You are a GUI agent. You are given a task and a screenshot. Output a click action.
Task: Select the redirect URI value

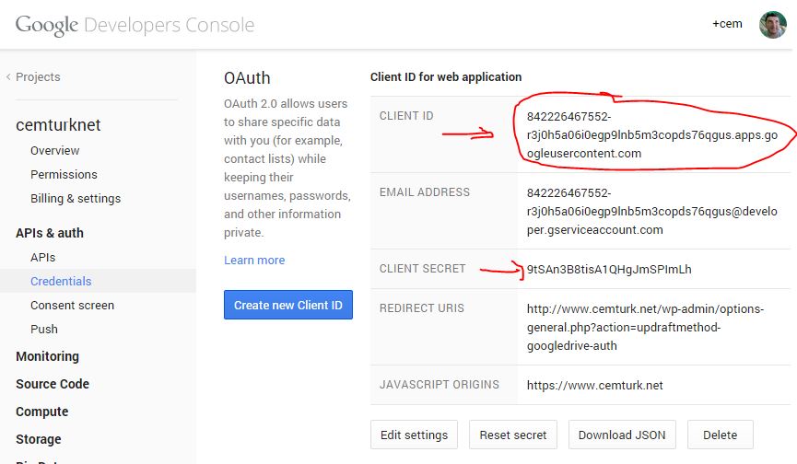[x=645, y=328]
